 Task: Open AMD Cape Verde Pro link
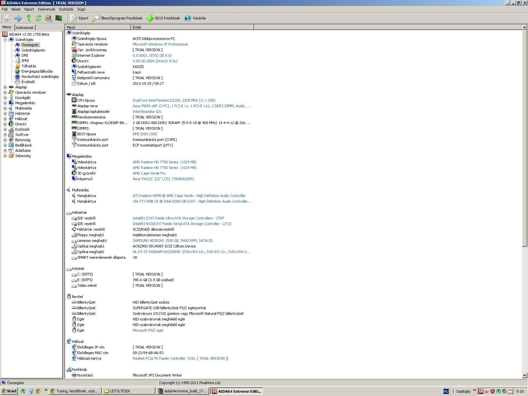(149, 173)
